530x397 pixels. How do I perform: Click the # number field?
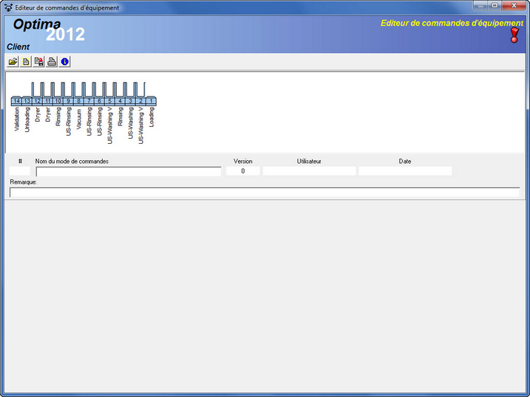pos(20,171)
